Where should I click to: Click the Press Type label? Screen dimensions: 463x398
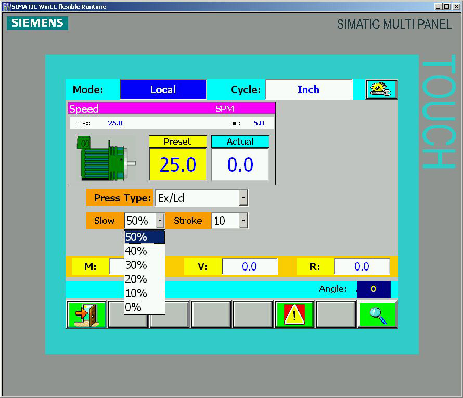pos(120,198)
